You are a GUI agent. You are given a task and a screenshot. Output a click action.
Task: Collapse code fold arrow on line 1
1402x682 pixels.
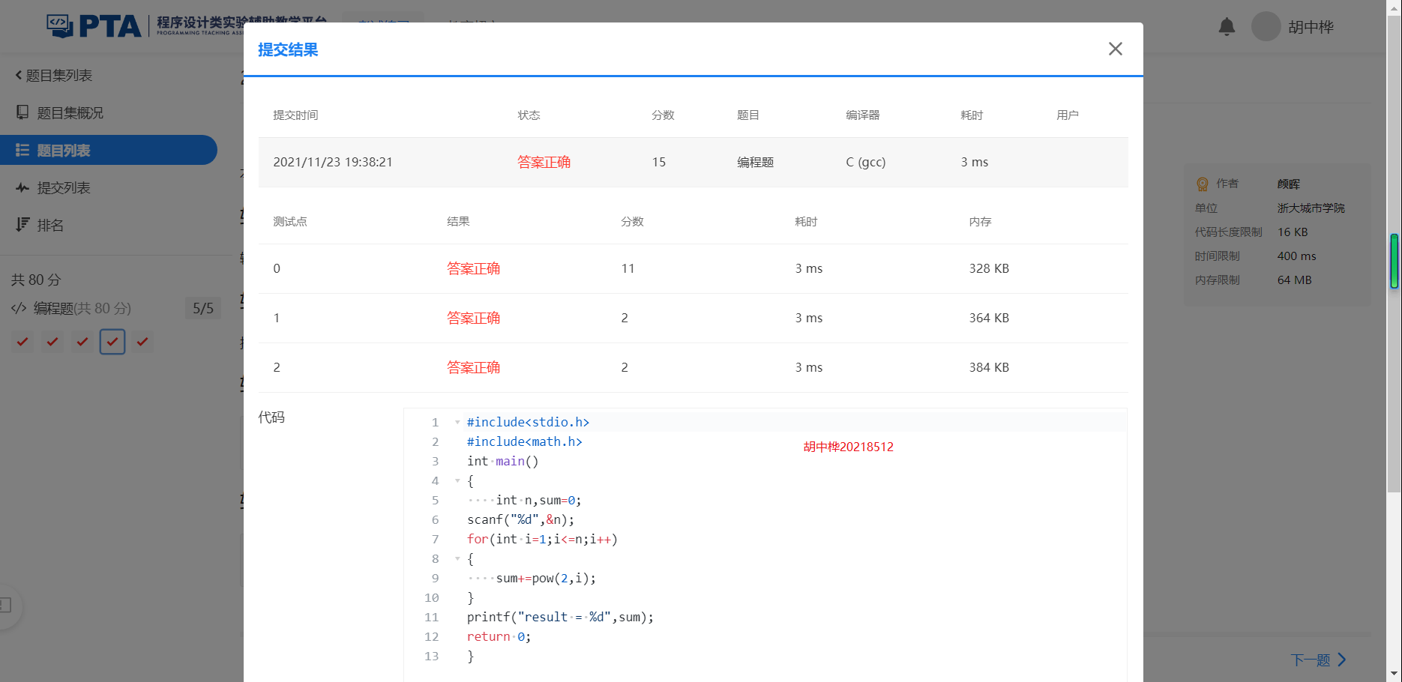tap(457, 422)
